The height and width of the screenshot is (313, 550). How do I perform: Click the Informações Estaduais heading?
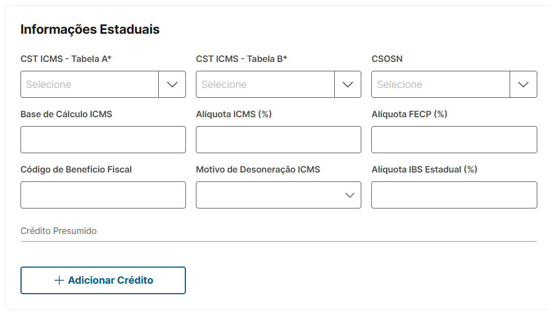pyautogui.click(x=90, y=29)
